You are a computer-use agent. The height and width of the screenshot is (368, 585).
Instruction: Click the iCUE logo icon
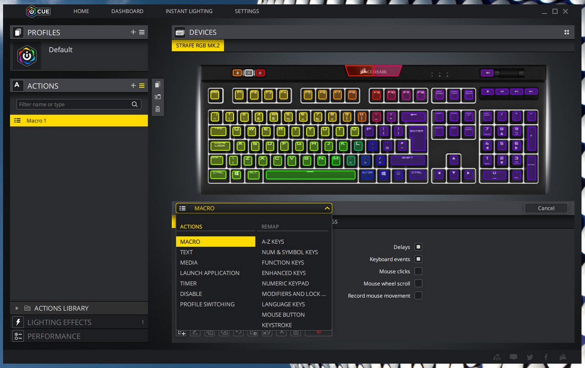[x=38, y=11]
